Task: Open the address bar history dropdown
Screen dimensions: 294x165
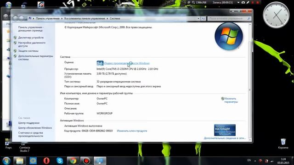Action: point(198,18)
